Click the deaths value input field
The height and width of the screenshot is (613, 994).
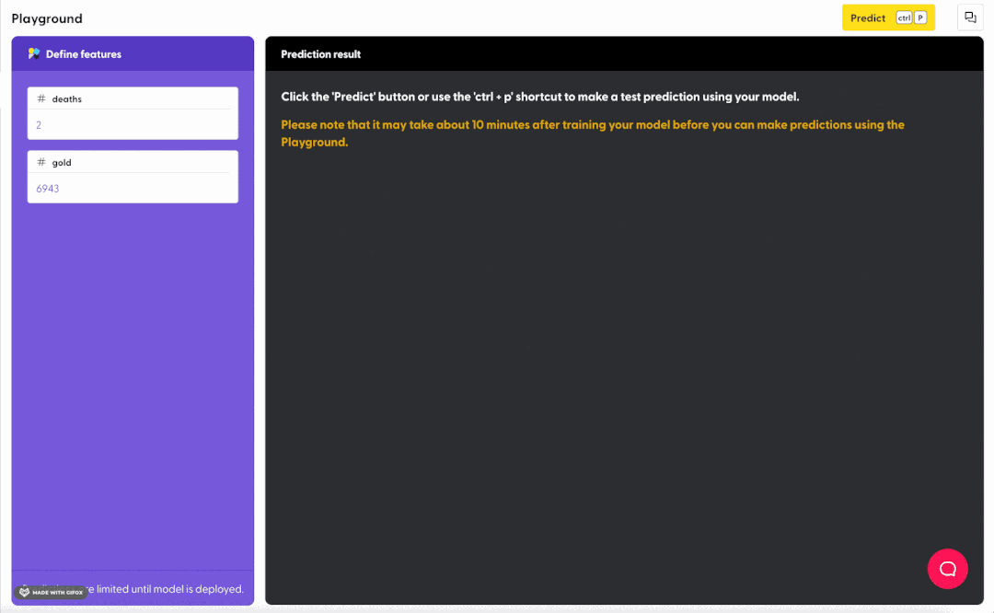(133, 125)
